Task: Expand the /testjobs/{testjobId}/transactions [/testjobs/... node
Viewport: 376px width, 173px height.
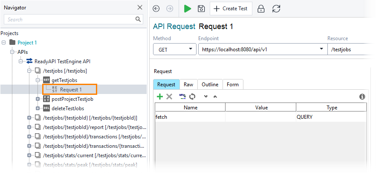Action: pos(29,137)
